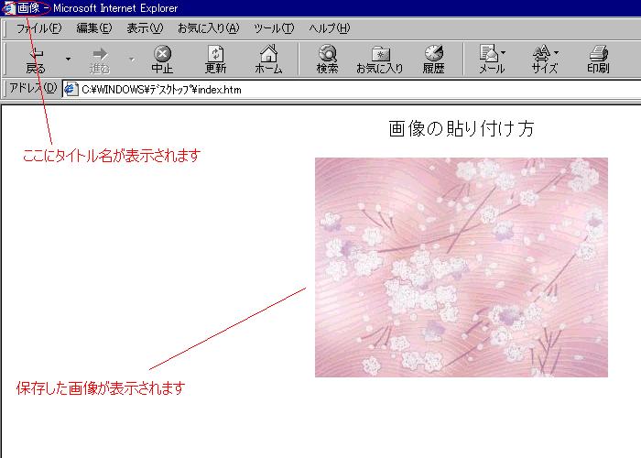Open the Help (ヘルプ) menu
641x458 pixels.
(330, 28)
